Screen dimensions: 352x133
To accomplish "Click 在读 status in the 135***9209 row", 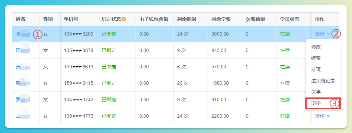I will [x=285, y=34].
